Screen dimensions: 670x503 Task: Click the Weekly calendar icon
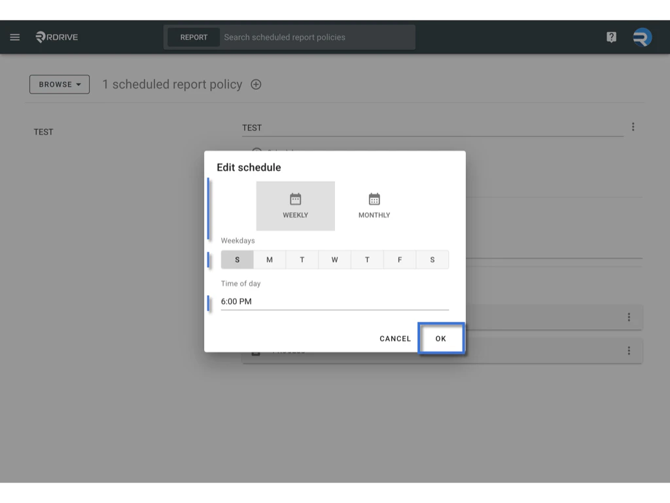[295, 198]
